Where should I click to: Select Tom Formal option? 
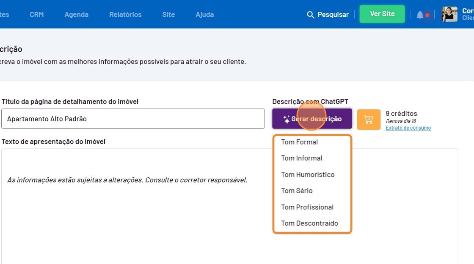click(299, 142)
